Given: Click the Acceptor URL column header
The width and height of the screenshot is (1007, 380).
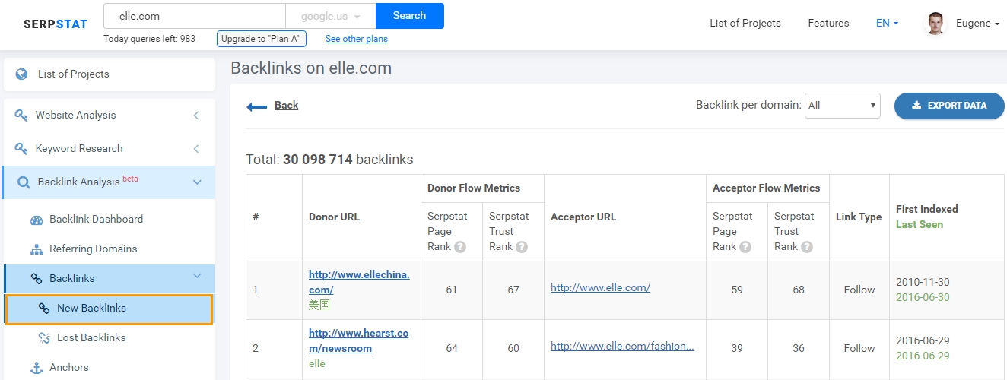Looking at the screenshot, I should [x=583, y=217].
